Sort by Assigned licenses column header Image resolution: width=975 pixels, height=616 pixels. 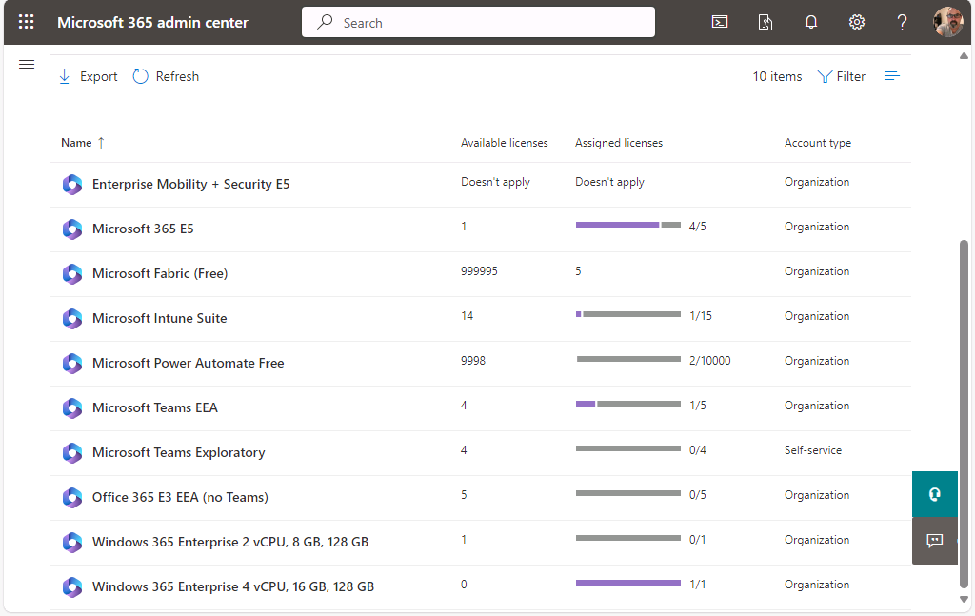coord(619,143)
